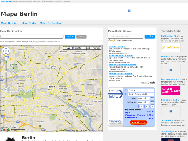Click Szukaj button beside map search
The height and width of the screenshot is (141, 188).
pyautogui.click(x=70, y=36)
